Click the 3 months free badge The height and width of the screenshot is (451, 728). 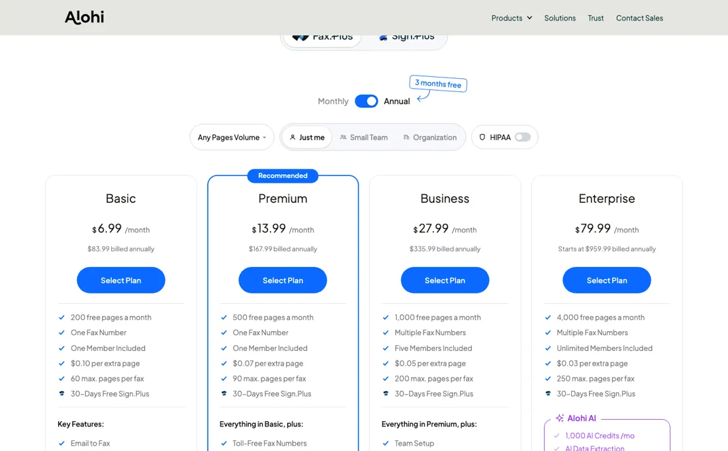(438, 84)
